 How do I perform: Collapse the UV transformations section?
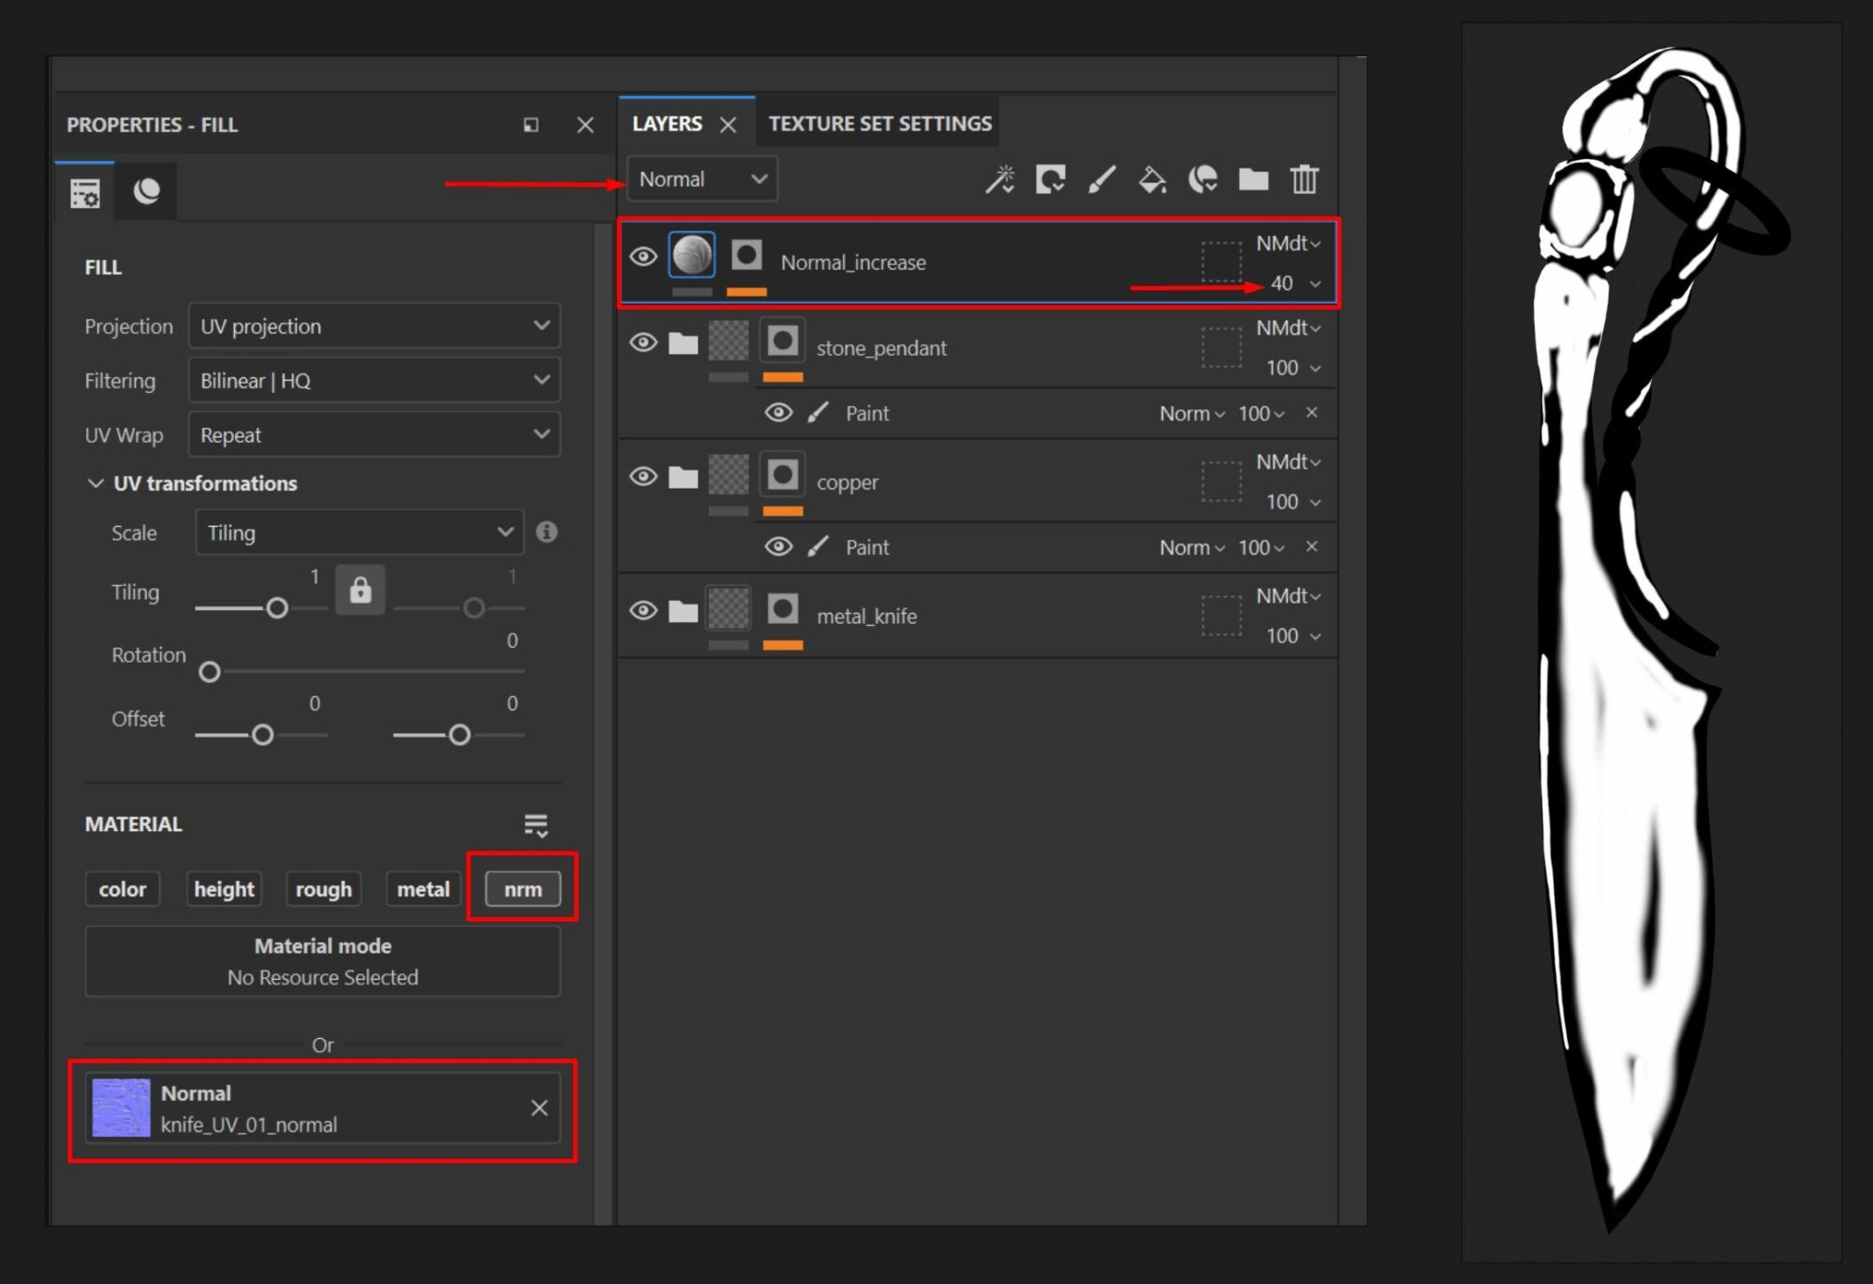click(95, 483)
